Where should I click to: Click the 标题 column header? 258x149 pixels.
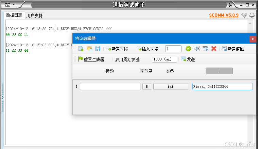point(110,71)
